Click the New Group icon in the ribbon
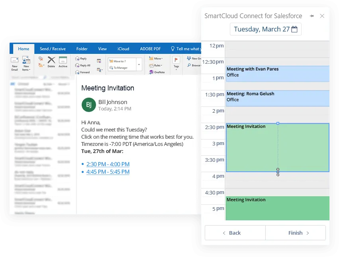 [194, 59]
